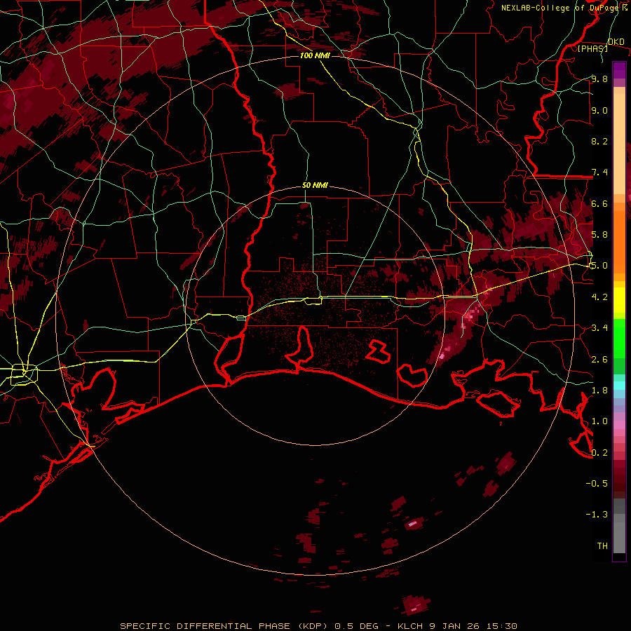
Task: Pick the pink band of the color scale
Action: tap(619, 425)
